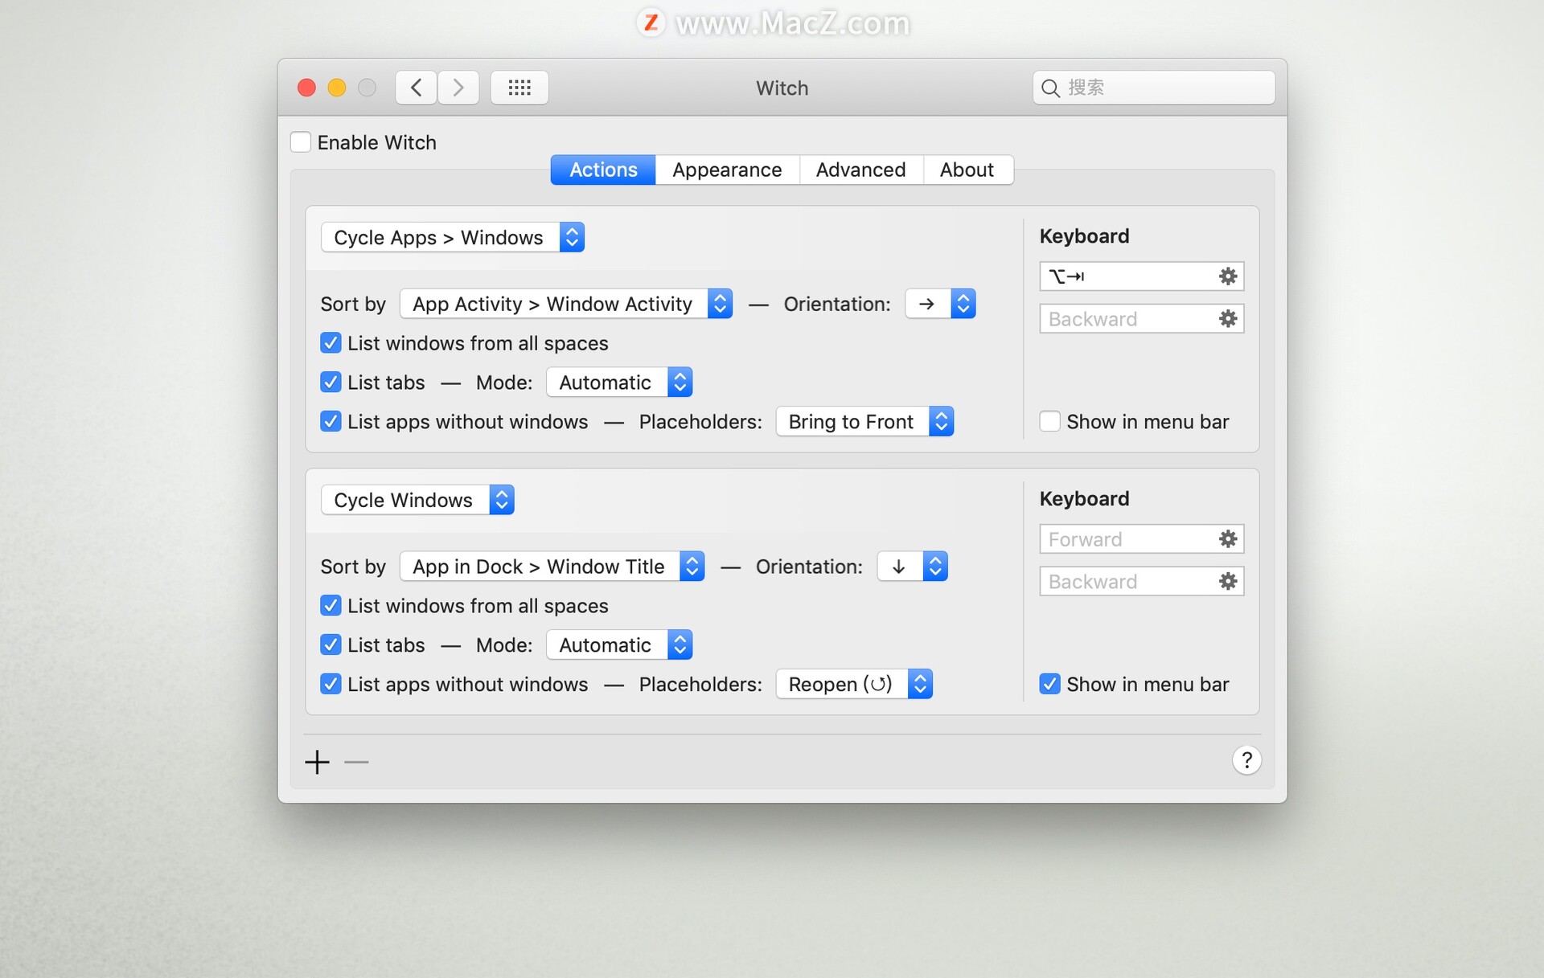Open Cycle Windows action dropdown
The image size is (1544, 978).
pyautogui.click(x=417, y=501)
